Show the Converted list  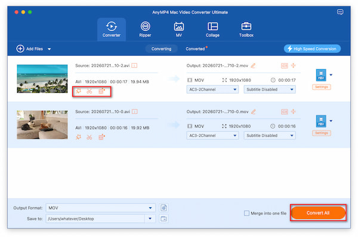coord(195,49)
